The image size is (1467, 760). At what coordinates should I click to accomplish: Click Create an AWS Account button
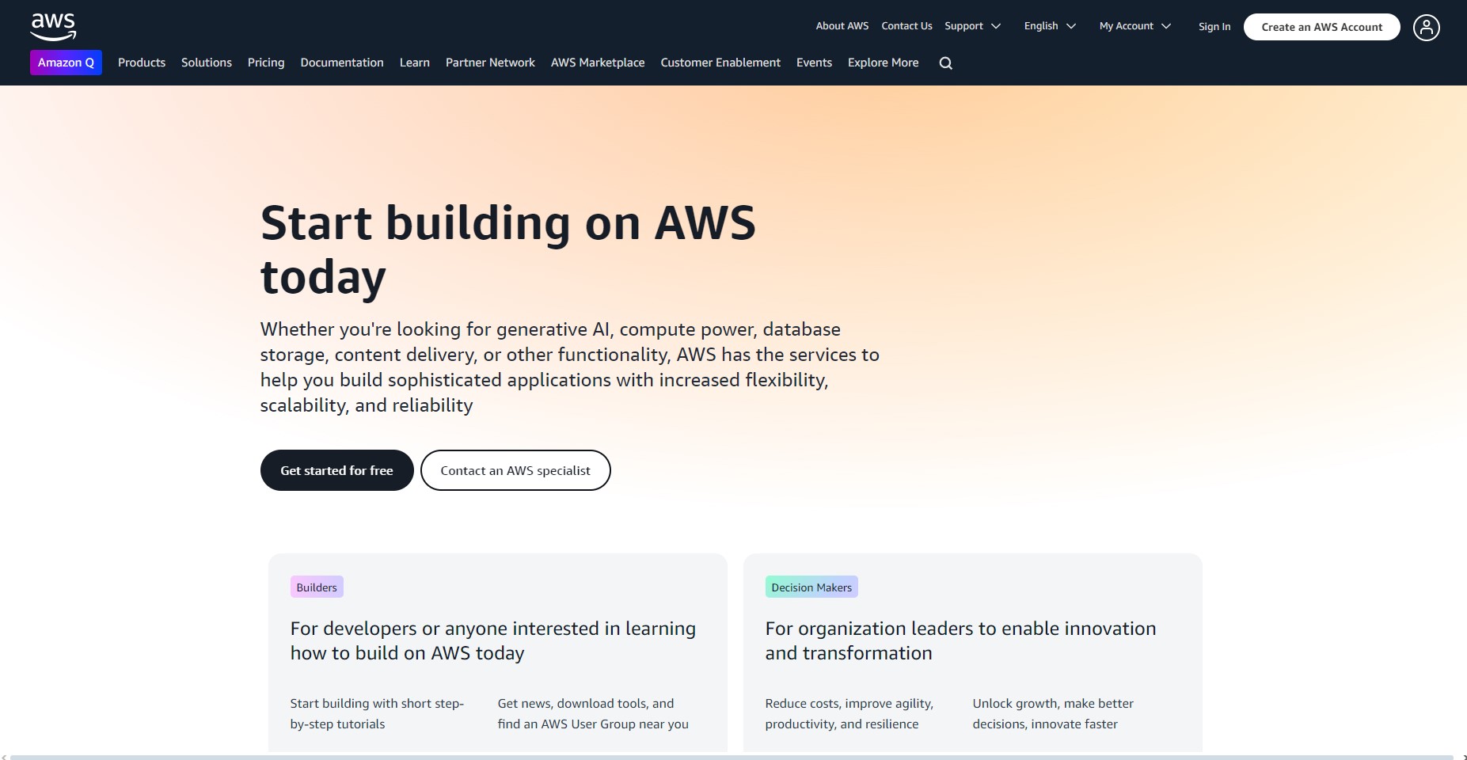1321,27
